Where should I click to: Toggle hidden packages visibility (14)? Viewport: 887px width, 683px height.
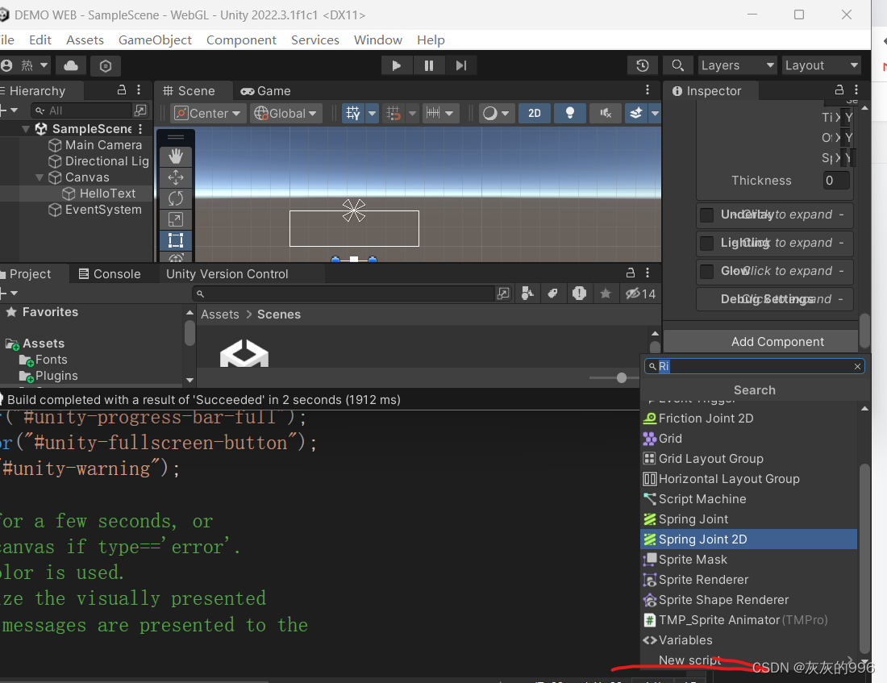click(x=640, y=294)
